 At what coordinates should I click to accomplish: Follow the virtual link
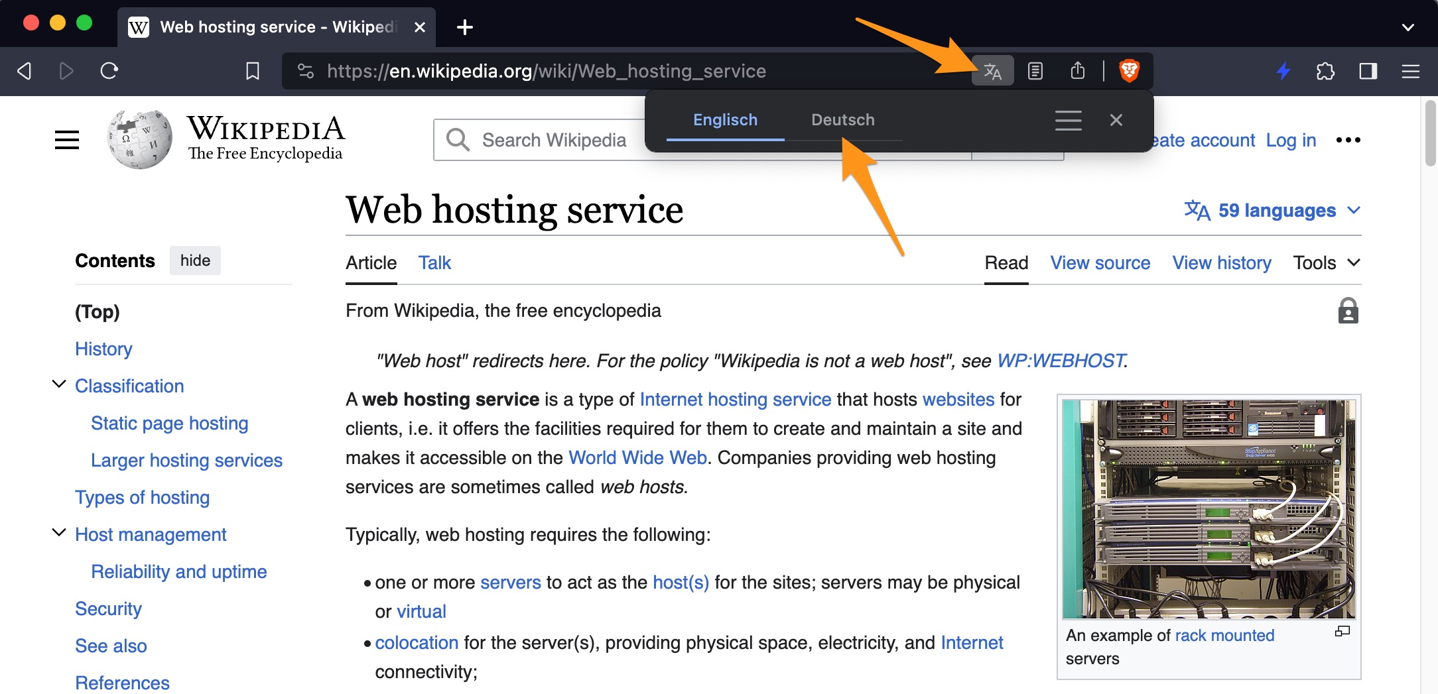tap(421, 611)
